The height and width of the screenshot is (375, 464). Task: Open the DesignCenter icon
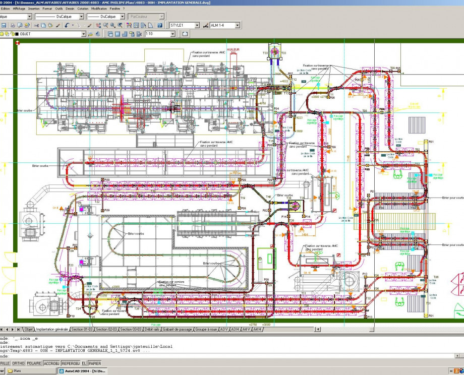coord(136,25)
